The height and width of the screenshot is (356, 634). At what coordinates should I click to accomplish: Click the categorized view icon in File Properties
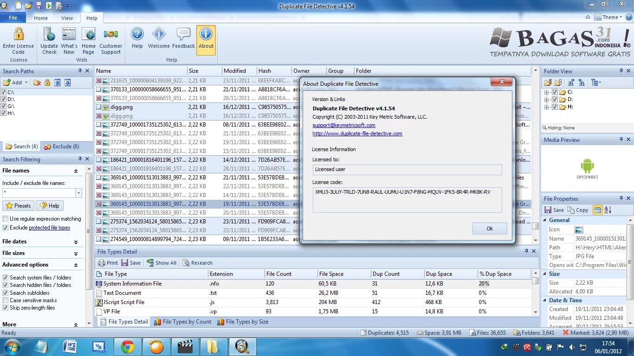tap(598, 210)
